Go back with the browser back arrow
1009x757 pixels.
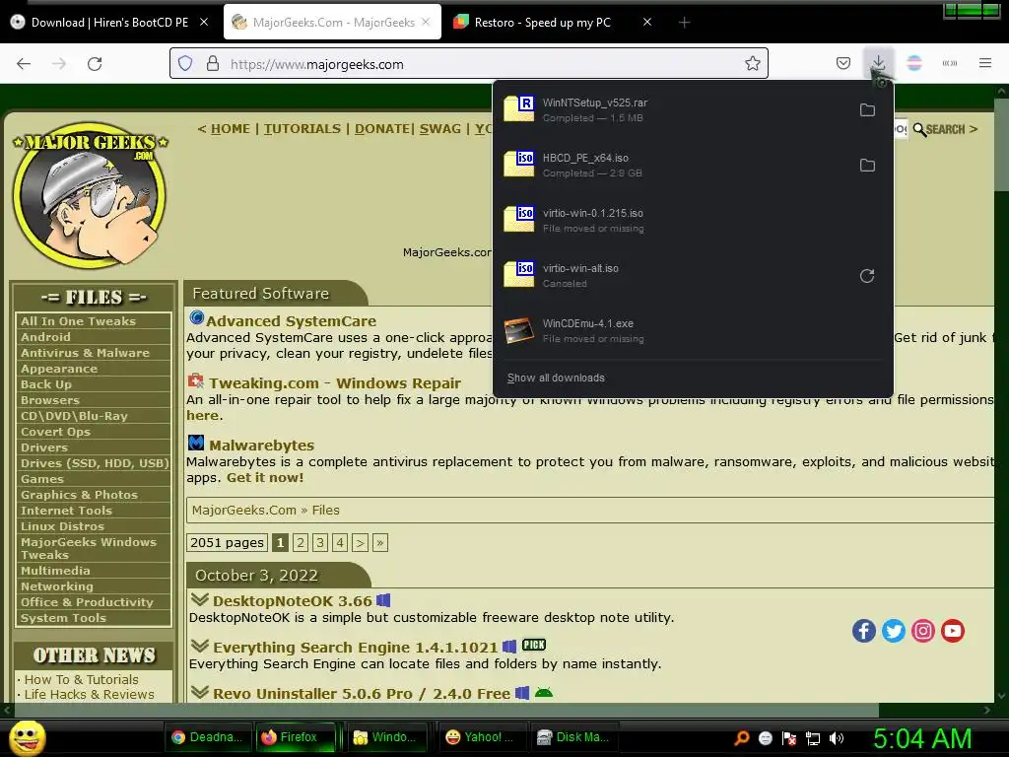click(x=24, y=64)
